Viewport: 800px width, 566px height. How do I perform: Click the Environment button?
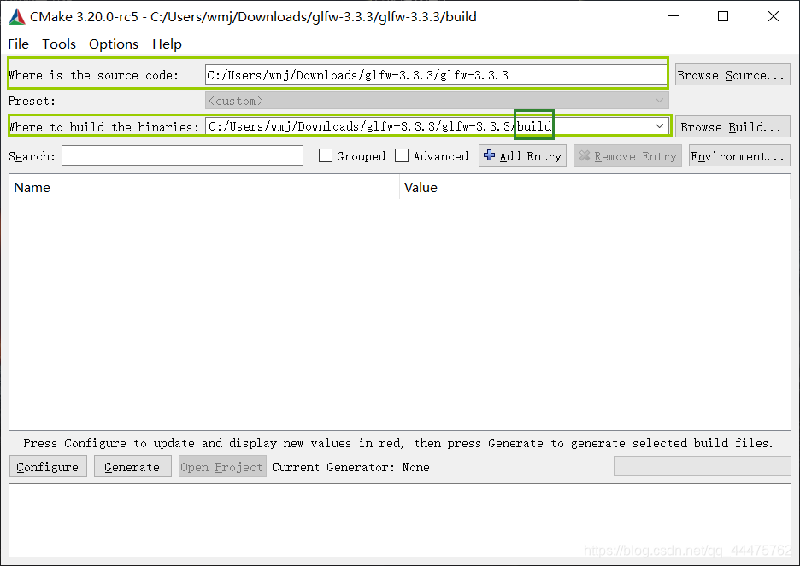[738, 156]
